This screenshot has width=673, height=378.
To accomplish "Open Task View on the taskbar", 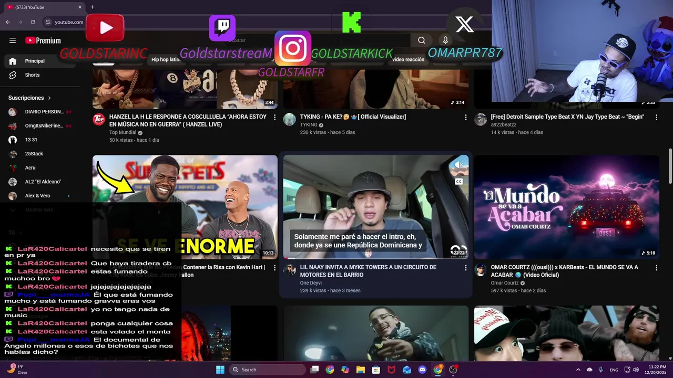I will coord(314,370).
